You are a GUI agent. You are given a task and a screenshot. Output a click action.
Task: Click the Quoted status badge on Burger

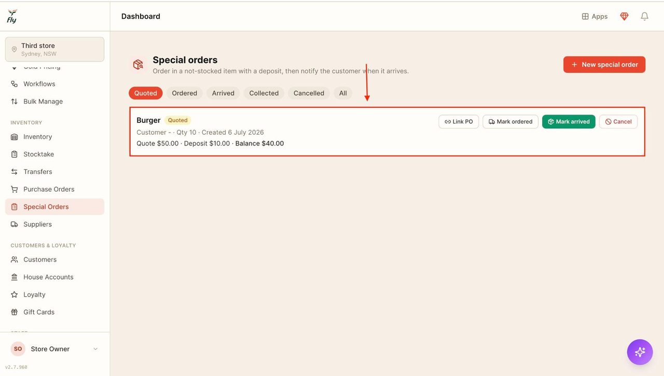tap(177, 120)
